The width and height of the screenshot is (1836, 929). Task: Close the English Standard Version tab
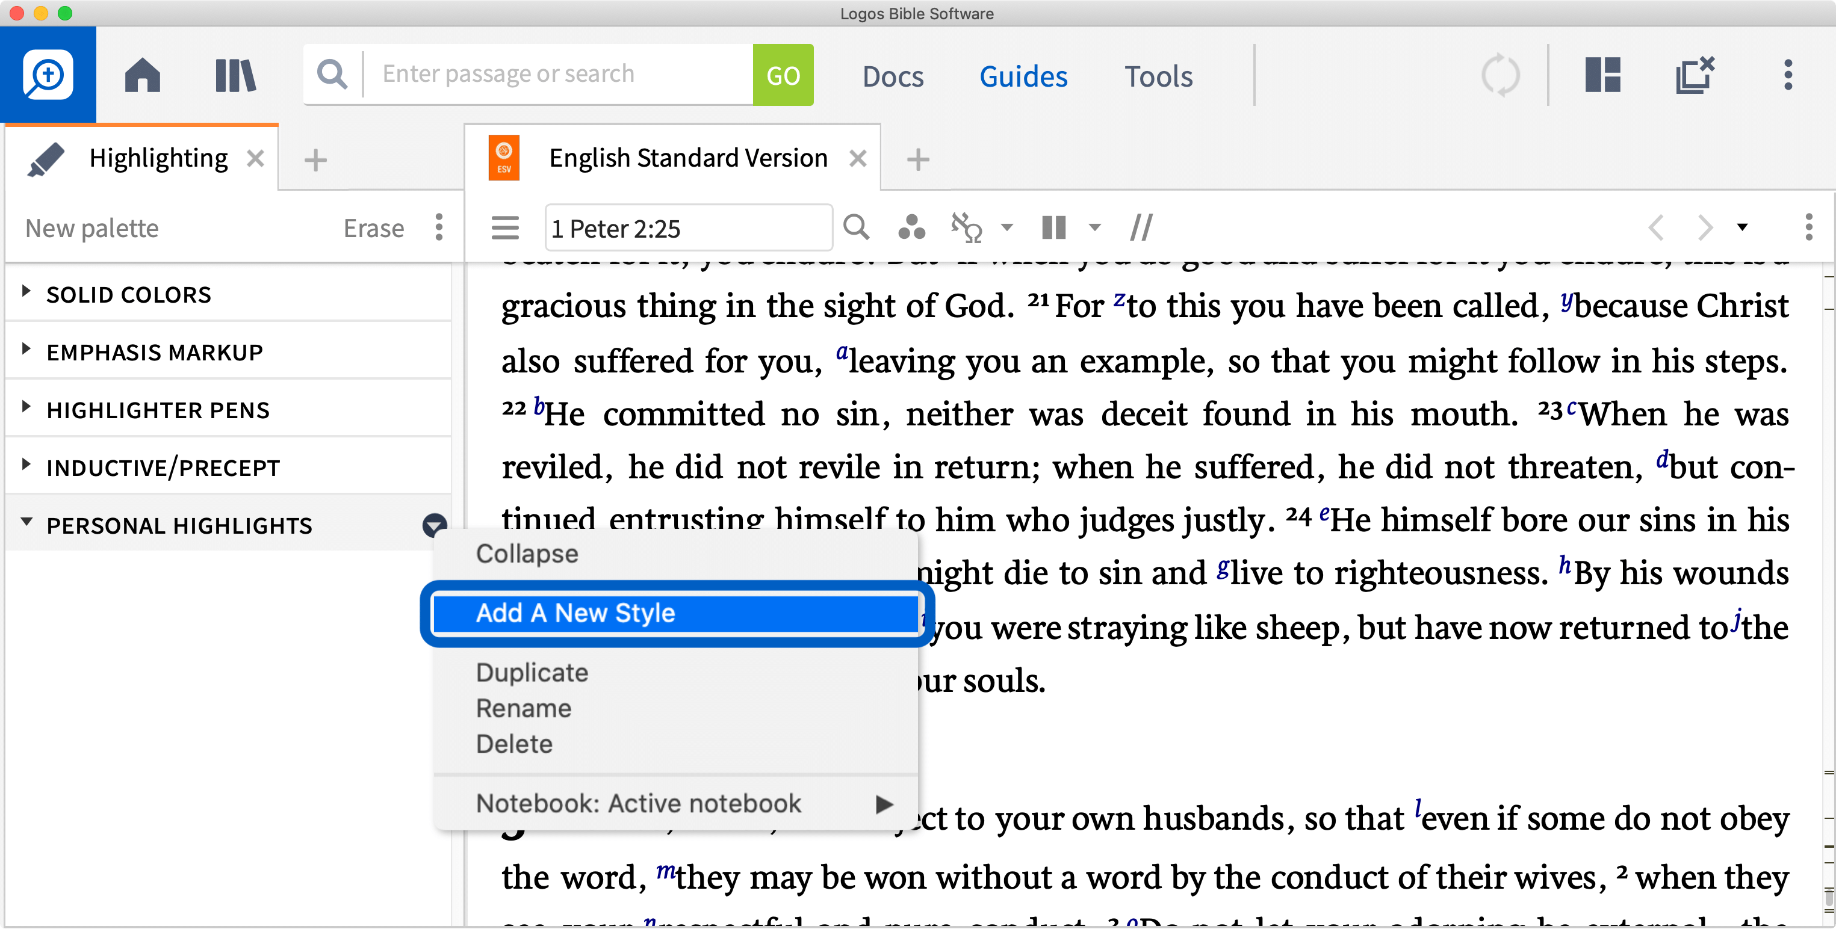(x=858, y=158)
